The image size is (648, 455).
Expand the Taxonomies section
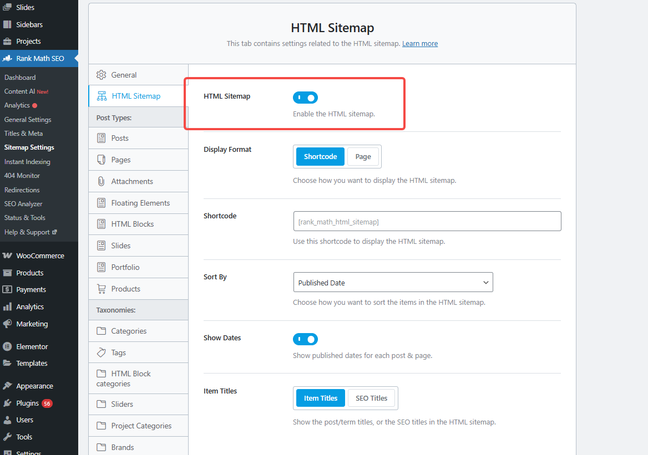point(138,309)
